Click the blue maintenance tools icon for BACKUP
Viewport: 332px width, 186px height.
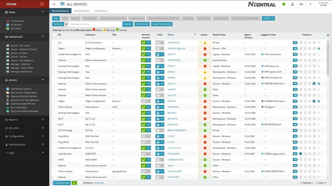point(319,101)
